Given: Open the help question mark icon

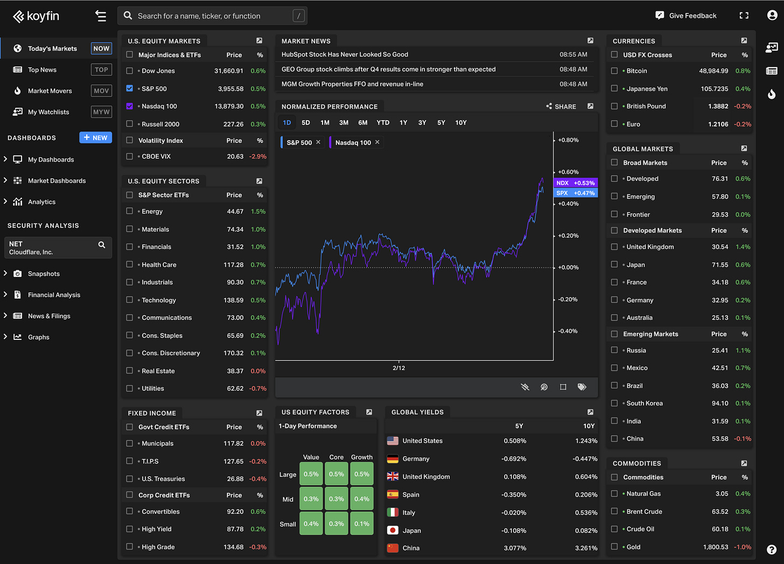Looking at the screenshot, I should click(772, 550).
